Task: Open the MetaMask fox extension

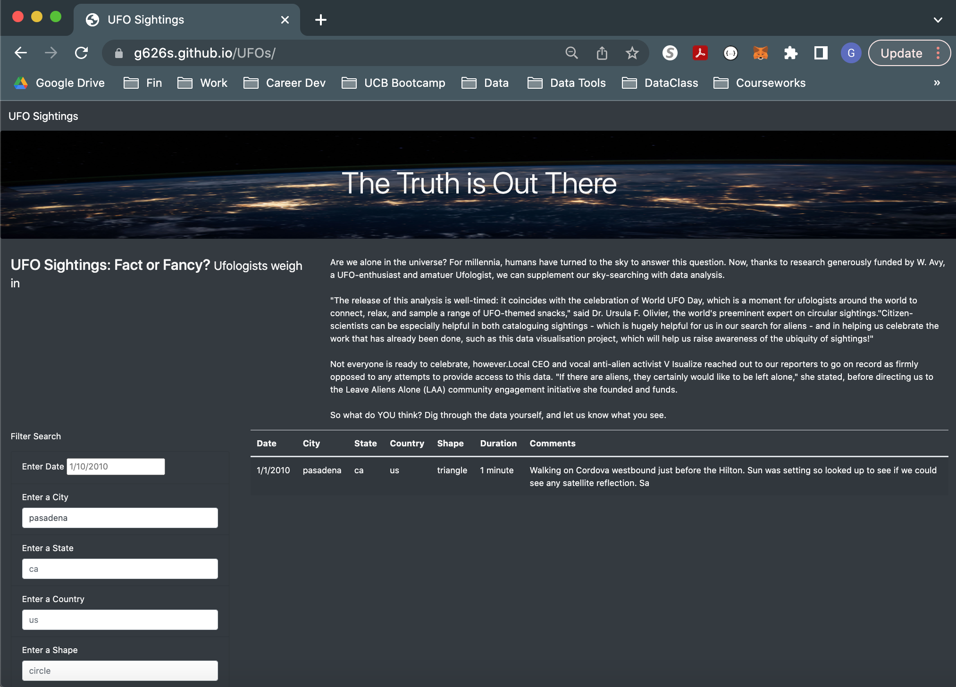Action: click(x=760, y=53)
